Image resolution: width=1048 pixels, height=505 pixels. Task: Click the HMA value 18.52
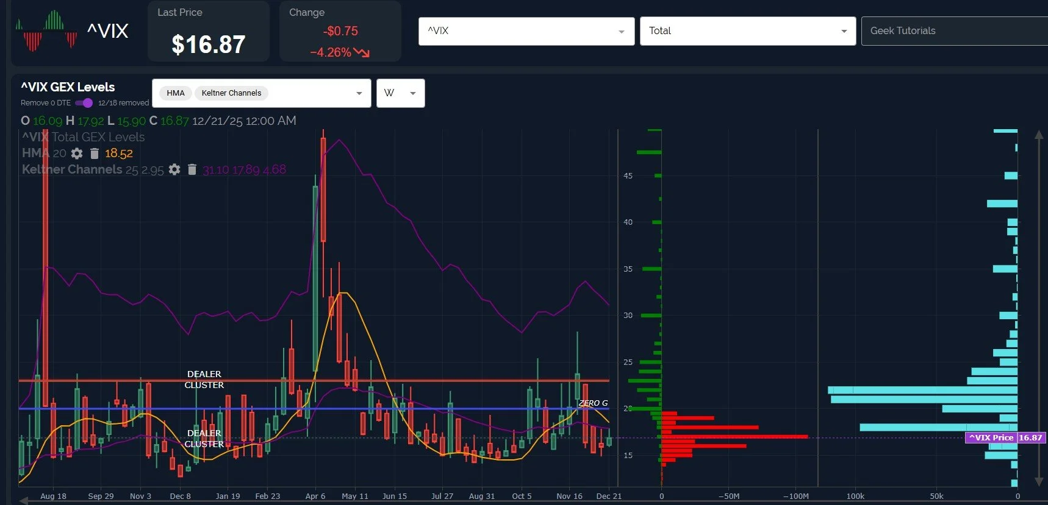pos(119,154)
